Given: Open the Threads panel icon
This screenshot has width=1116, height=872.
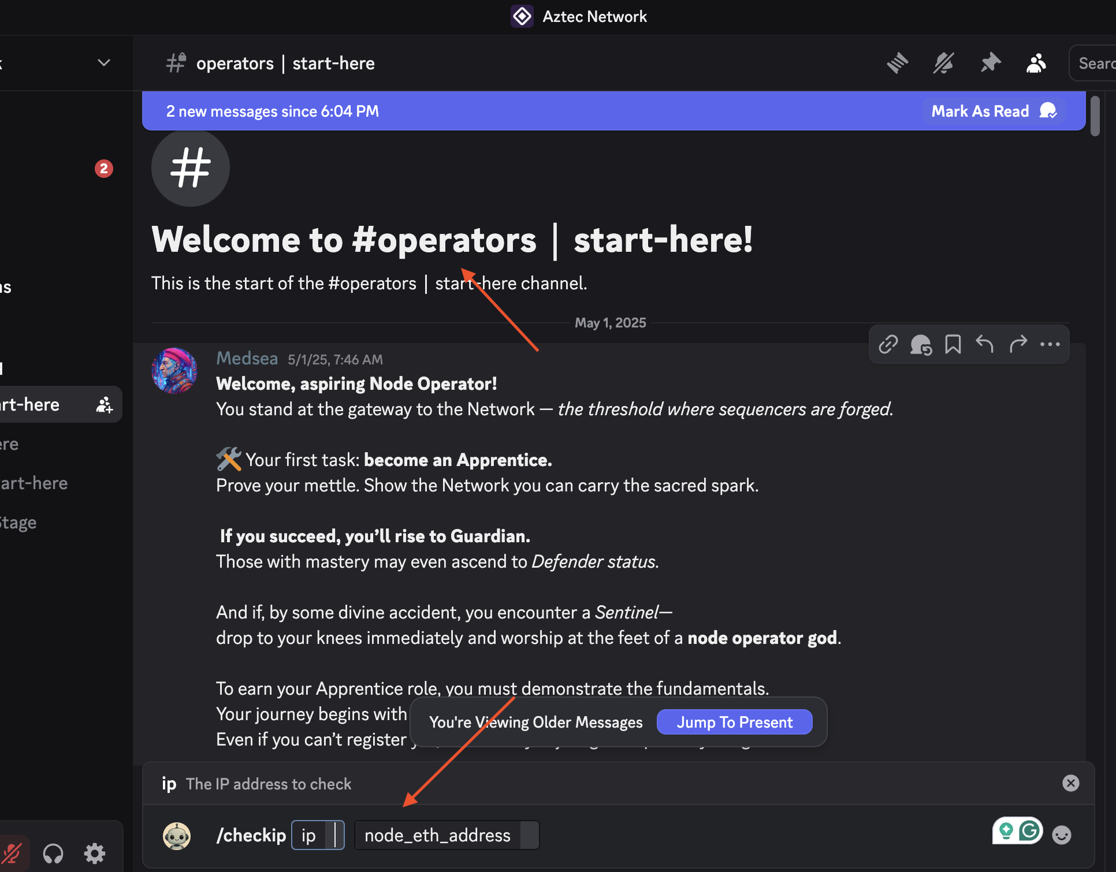Looking at the screenshot, I should (898, 63).
